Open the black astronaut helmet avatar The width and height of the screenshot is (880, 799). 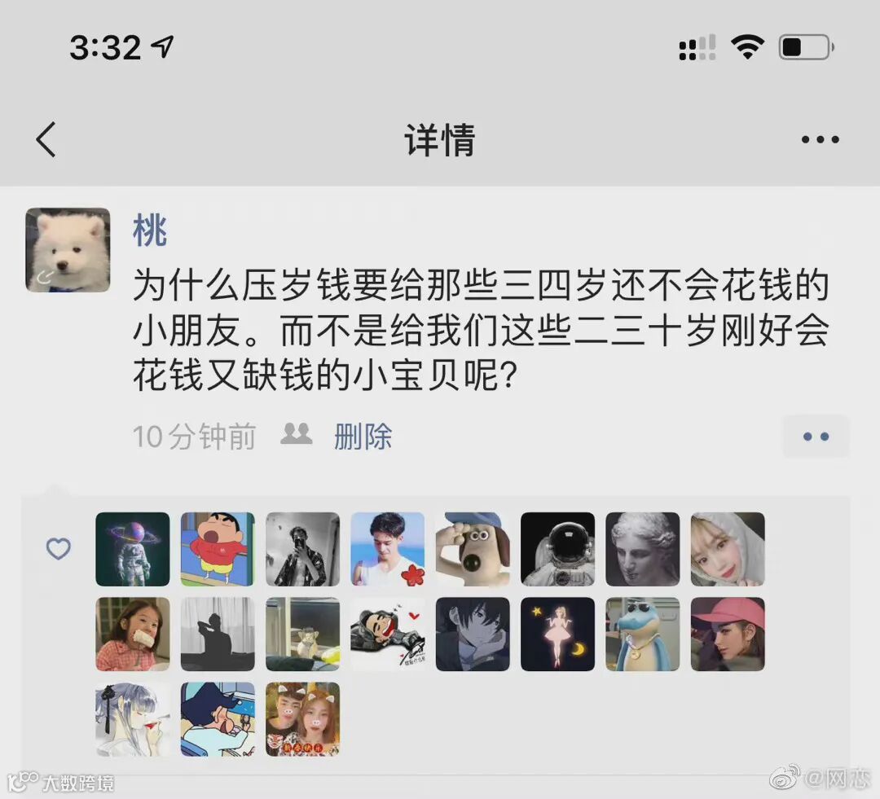[x=558, y=549]
